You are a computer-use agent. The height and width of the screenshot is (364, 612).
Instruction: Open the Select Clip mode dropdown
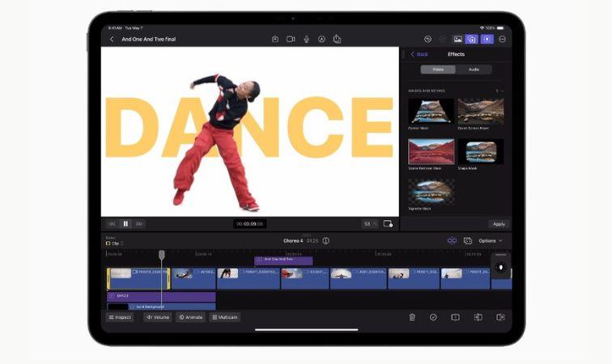[x=114, y=243]
